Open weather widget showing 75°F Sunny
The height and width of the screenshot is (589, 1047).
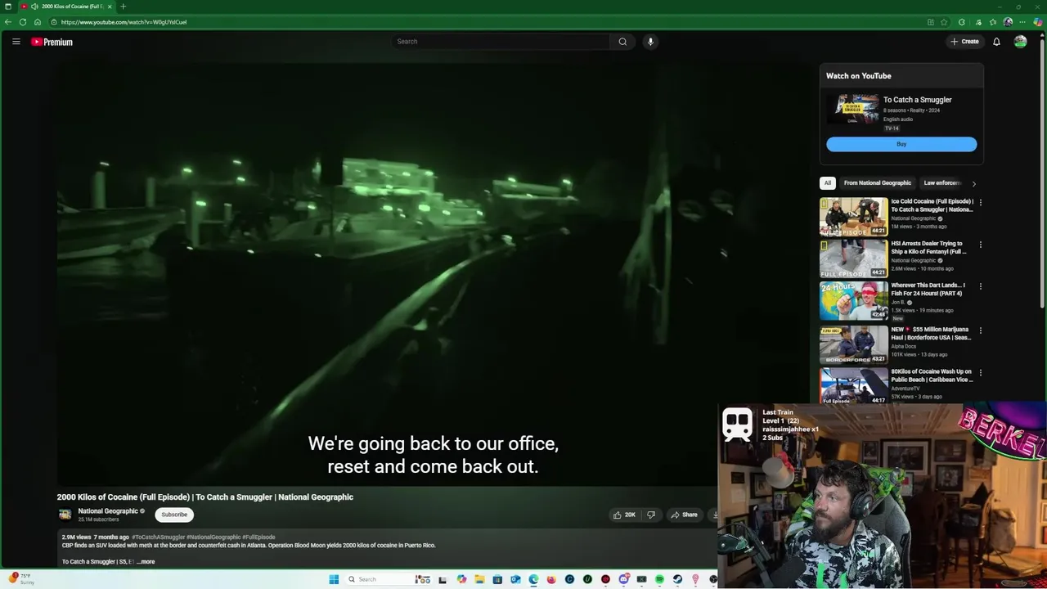point(22,579)
